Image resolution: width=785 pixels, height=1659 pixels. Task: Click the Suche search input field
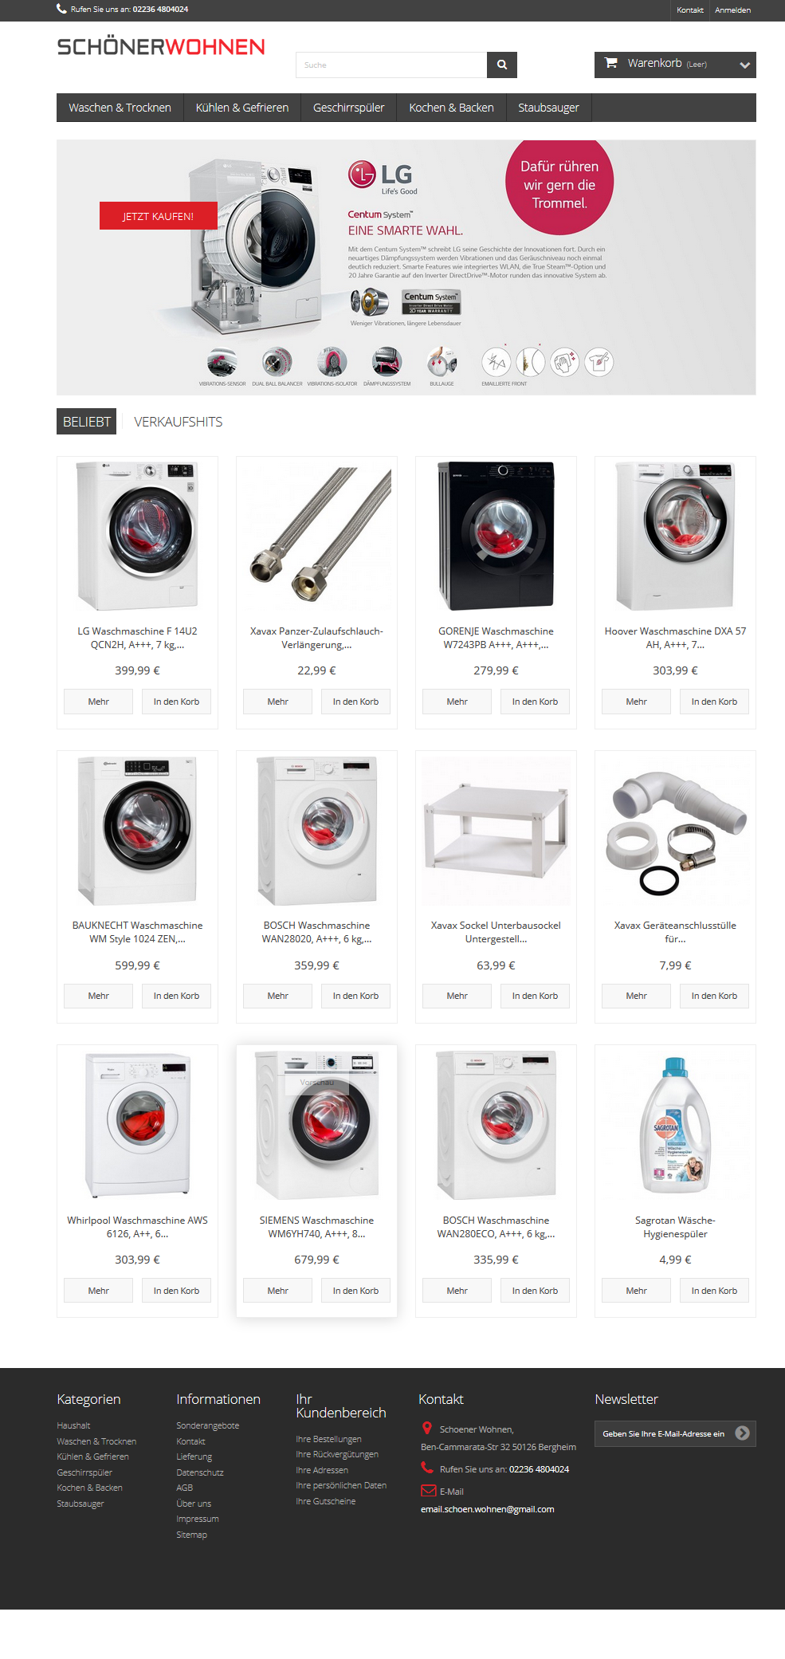(x=391, y=65)
